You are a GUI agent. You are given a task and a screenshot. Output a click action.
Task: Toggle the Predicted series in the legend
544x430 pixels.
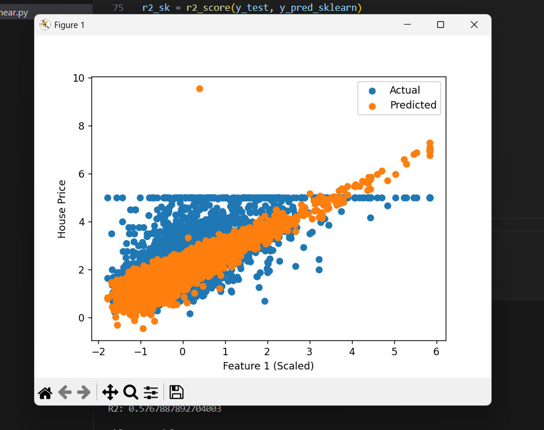click(x=413, y=105)
